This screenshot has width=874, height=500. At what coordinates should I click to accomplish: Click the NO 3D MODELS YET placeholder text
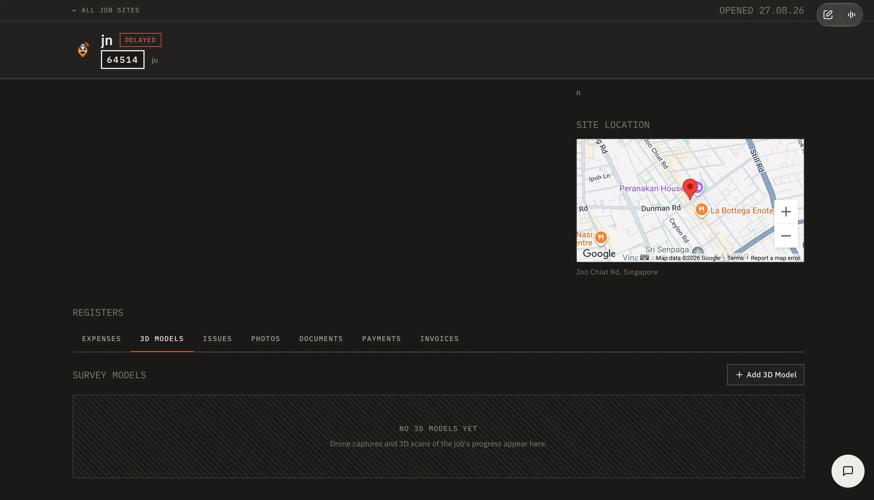438,429
